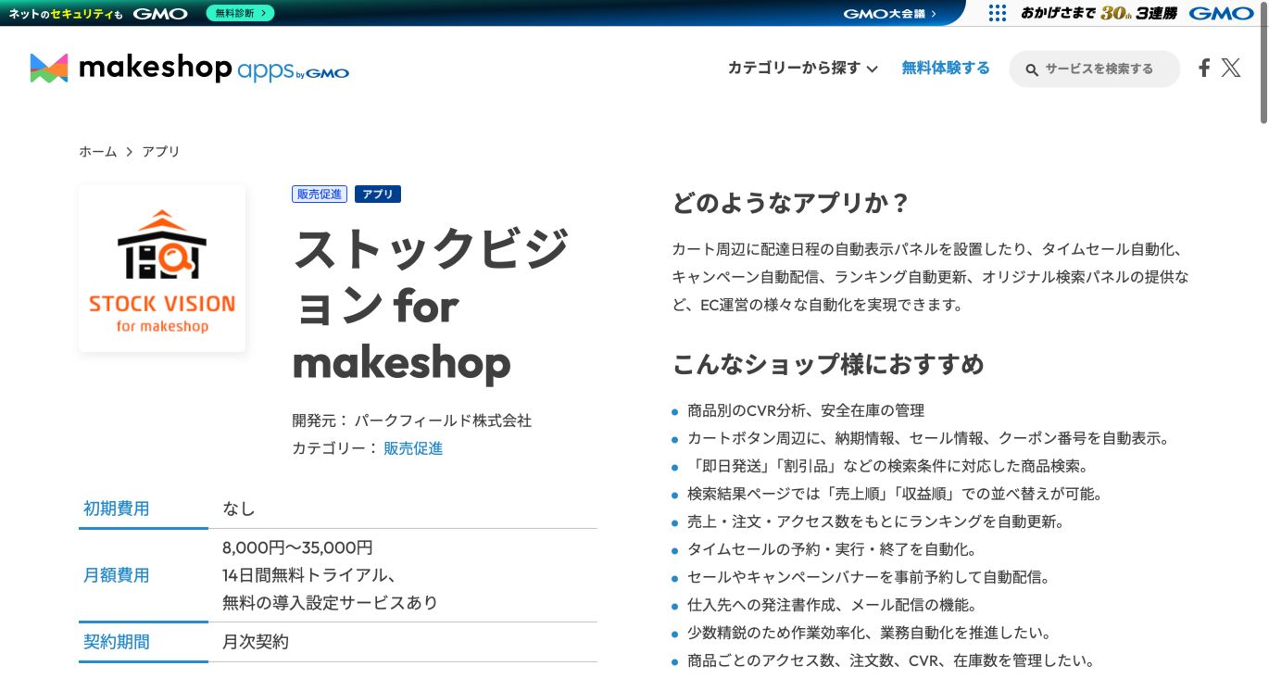
Task: Open the 販売促進 category link
Action: (413, 448)
